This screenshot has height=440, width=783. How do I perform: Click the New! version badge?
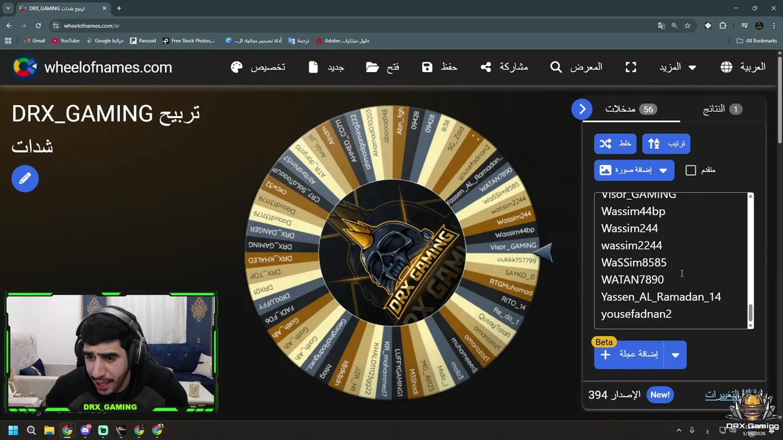(660, 395)
